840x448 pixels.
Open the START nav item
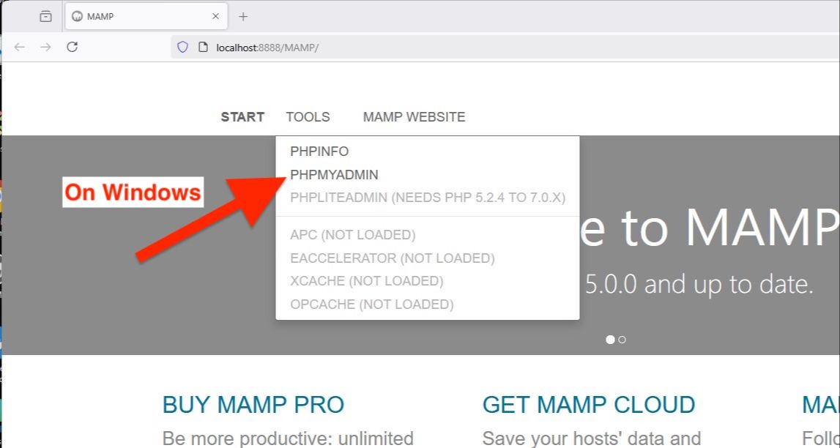pos(242,116)
